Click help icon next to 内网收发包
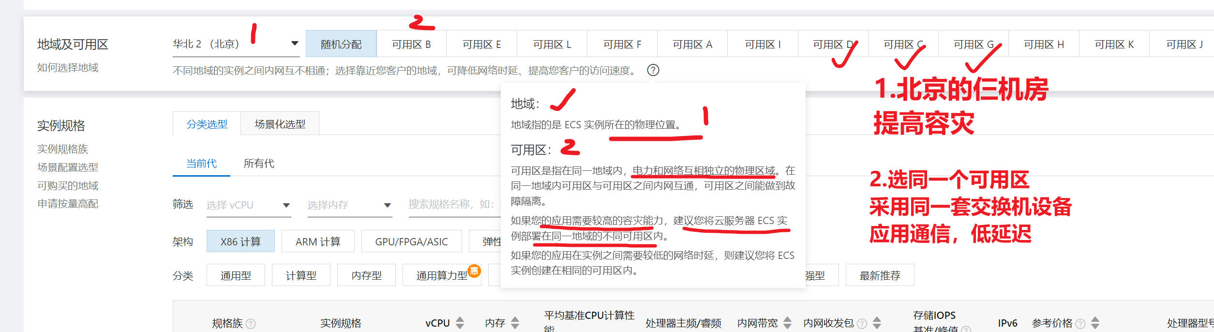The image size is (1214, 332). click(862, 323)
